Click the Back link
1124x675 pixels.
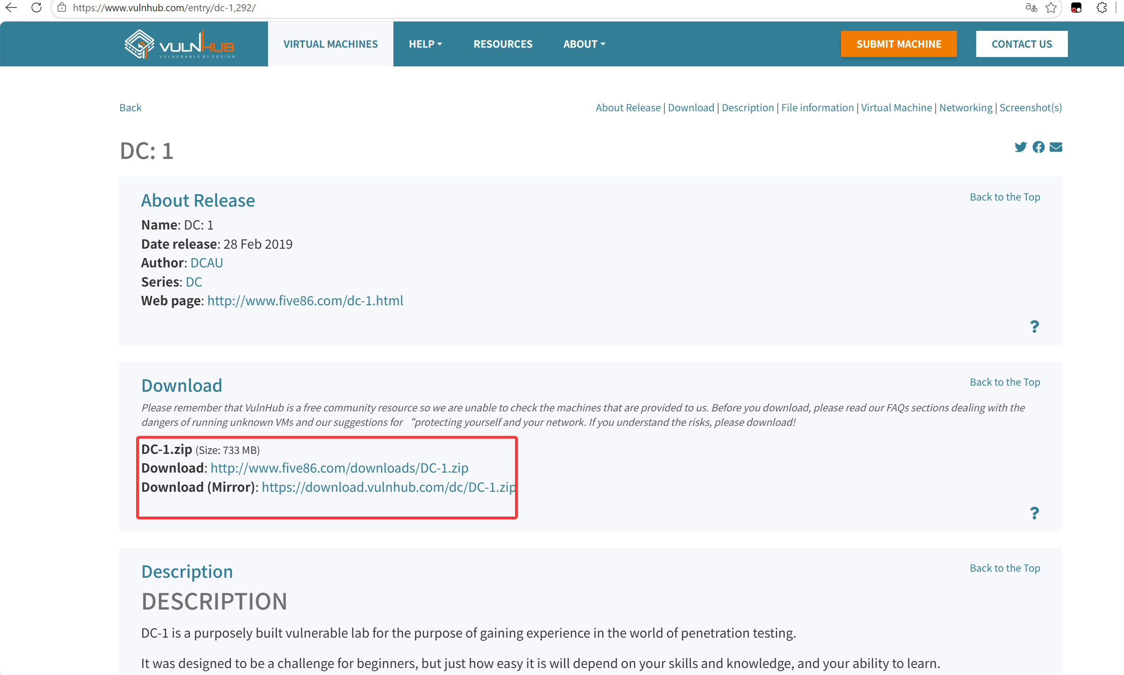130,108
